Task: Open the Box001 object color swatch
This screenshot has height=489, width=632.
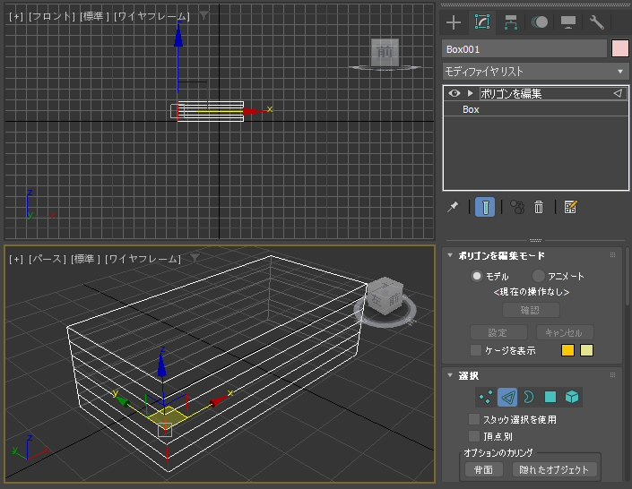Action: pyautogui.click(x=620, y=49)
